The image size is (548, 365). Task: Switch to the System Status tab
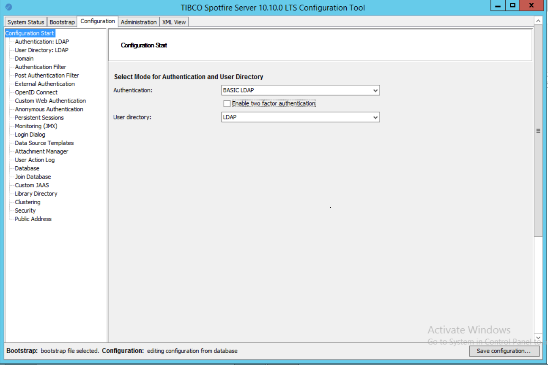click(x=26, y=22)
